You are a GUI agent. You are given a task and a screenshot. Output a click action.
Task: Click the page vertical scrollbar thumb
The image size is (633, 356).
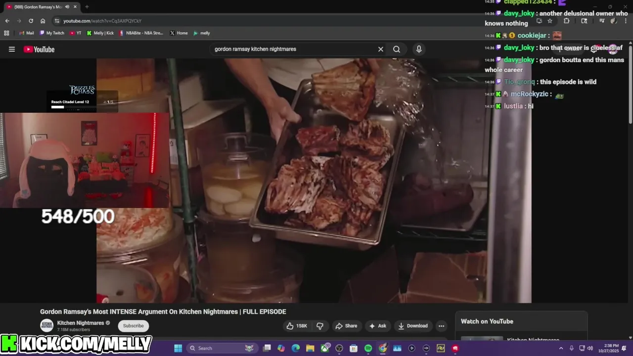tap(631, 84)
